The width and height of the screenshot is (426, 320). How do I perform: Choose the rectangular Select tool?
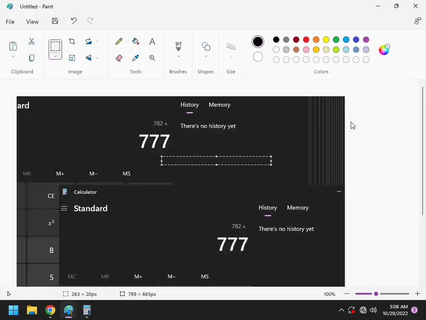tap(55, 46)
